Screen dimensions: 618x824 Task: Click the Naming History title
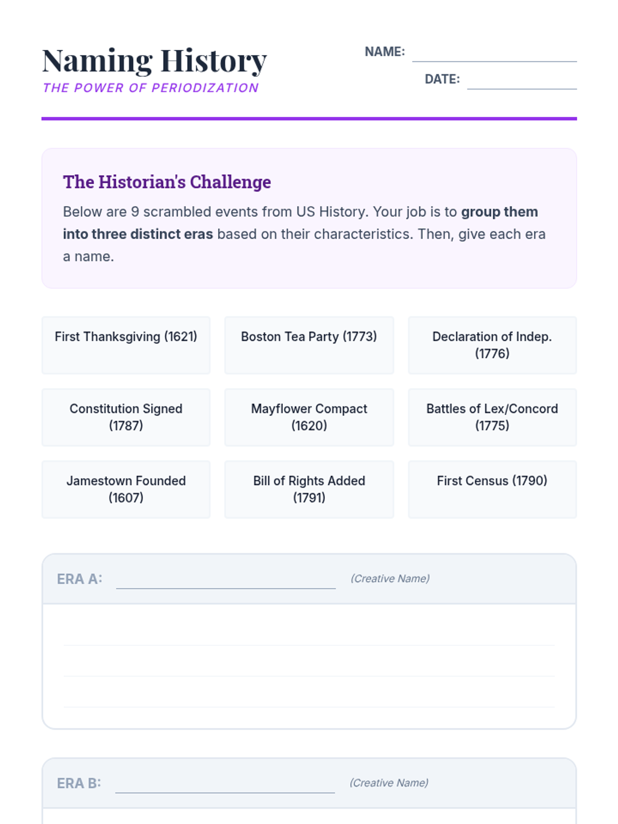coord(154,61)
